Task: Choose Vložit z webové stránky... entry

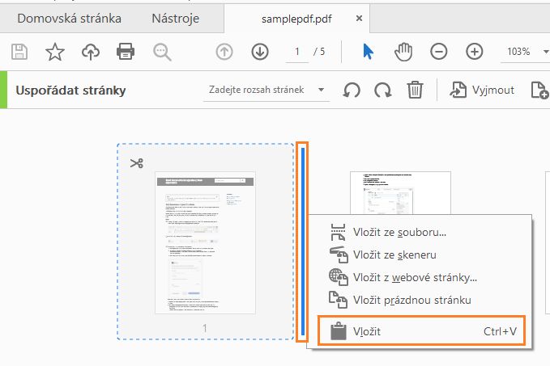Action: click(419, 277)
